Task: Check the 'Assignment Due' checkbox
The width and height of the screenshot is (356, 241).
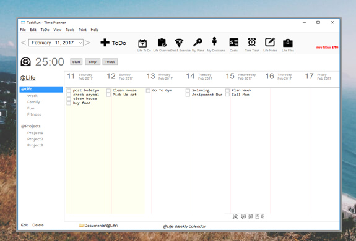Action: click(188, 95)
